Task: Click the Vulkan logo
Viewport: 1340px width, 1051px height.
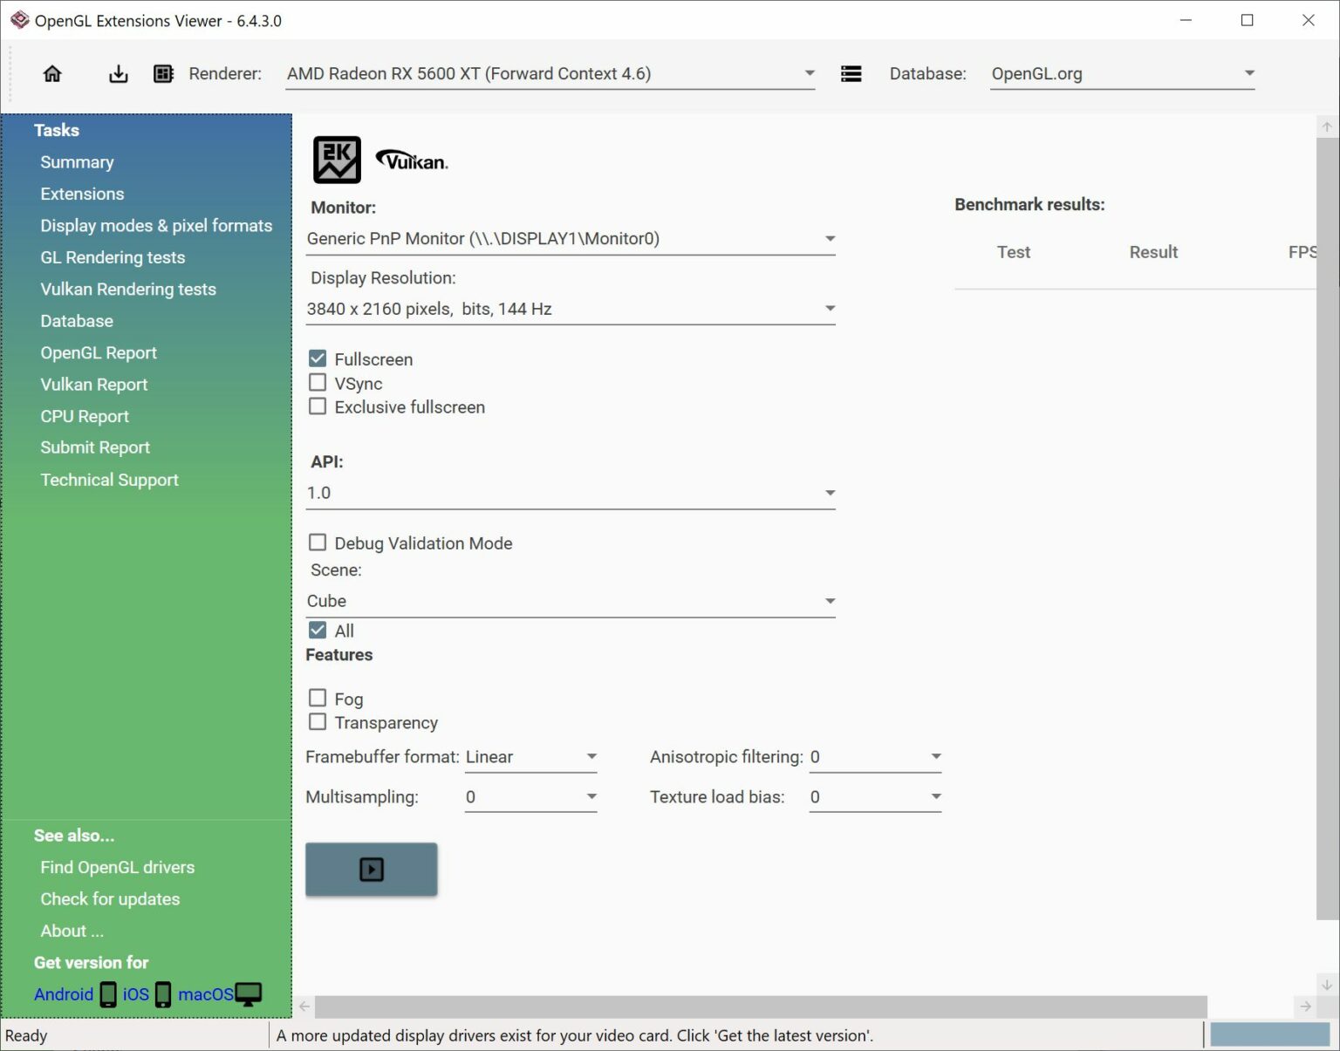Action: (x=412, y=160)
